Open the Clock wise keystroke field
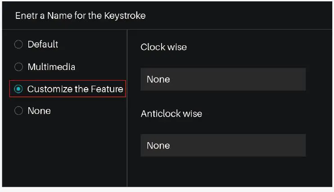The height and width of the screenshot is (192, 334). [x=223, y=79]
